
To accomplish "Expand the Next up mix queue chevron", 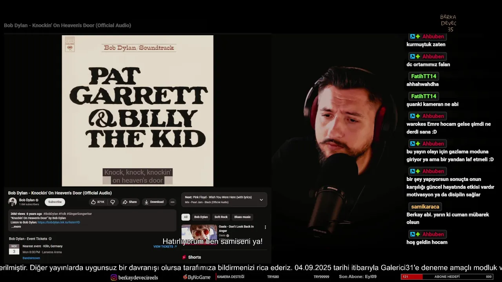I will pyautogui.click(x=261, y=200).
